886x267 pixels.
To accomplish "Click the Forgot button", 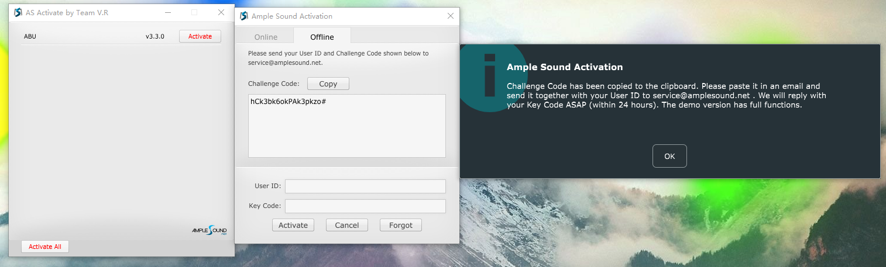I will [x=401, y=225].
